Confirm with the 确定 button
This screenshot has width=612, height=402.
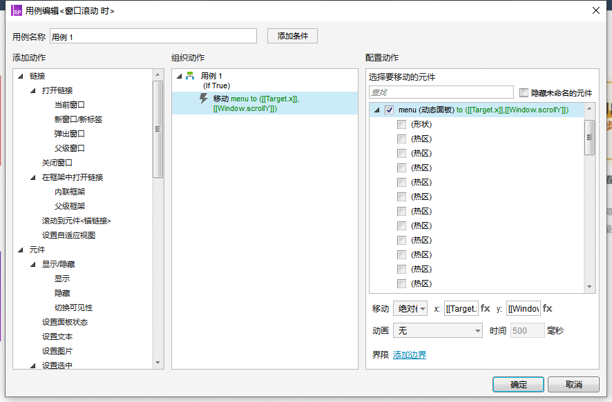pos(518,385)
